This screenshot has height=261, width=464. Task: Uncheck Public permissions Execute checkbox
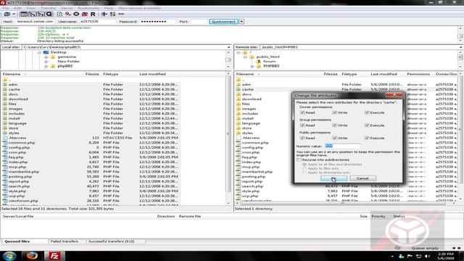point(367,138)
